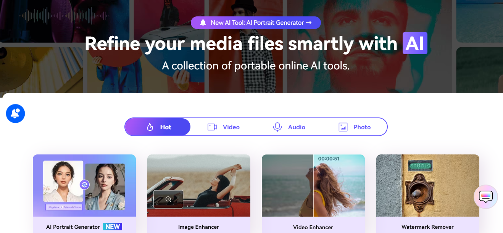Click the magnifier zoom icon on car image
Screen dimensions: 503x233
168,199
